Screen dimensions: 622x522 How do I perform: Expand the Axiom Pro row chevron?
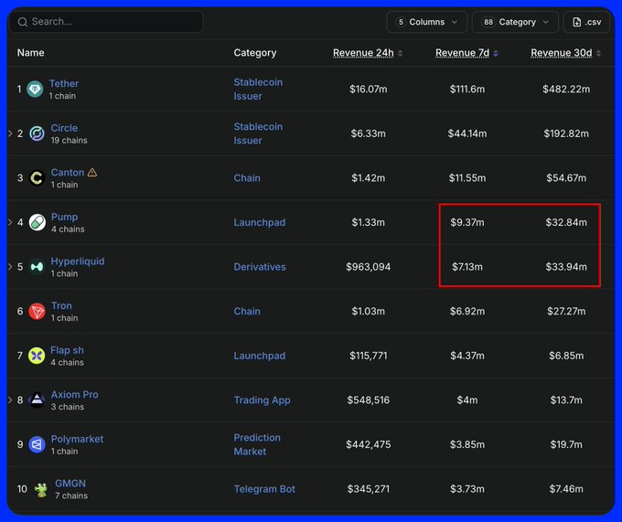[x=10, y=399]
